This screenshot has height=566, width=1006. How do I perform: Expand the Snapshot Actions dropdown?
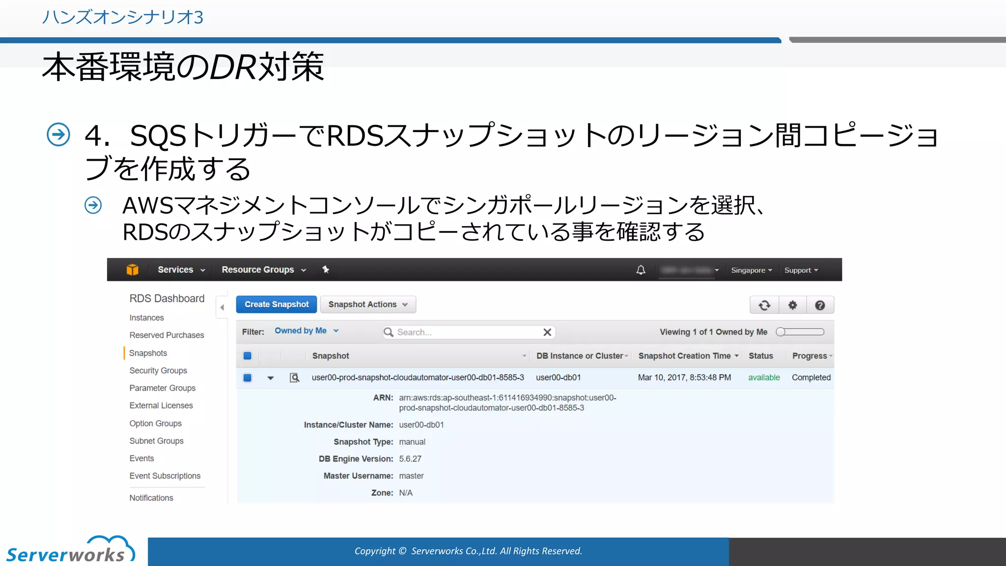pyautogui.click(x=368, y=305)
